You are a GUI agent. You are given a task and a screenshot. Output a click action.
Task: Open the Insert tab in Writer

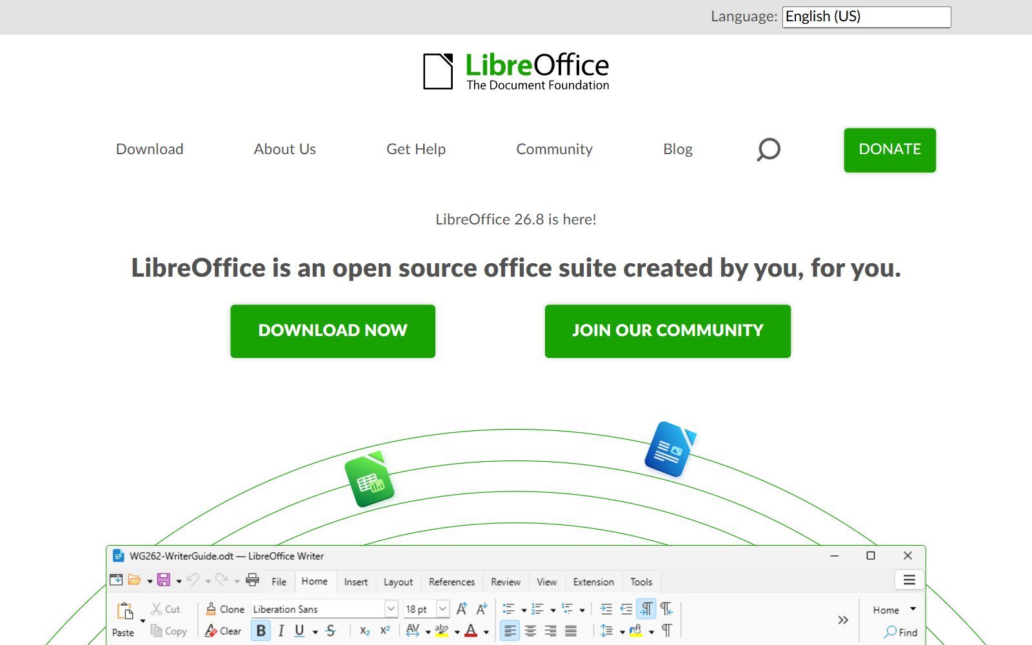pos(355,582)
